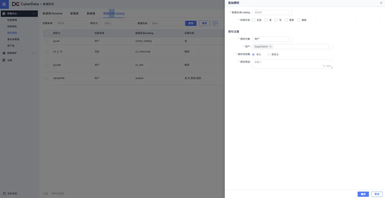Click the 权限来源 column header
Image resolution: width=385 pixels, height=198 pixels.
coord(99,33)
